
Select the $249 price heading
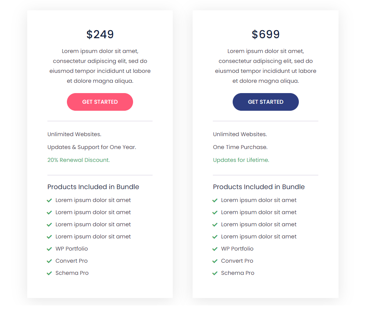pos(100,34)
